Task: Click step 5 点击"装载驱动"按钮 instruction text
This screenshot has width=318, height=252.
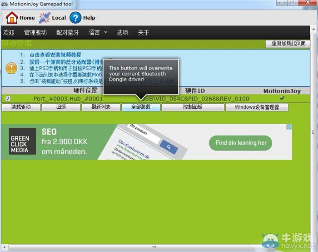Action: (x=66, y=81)
